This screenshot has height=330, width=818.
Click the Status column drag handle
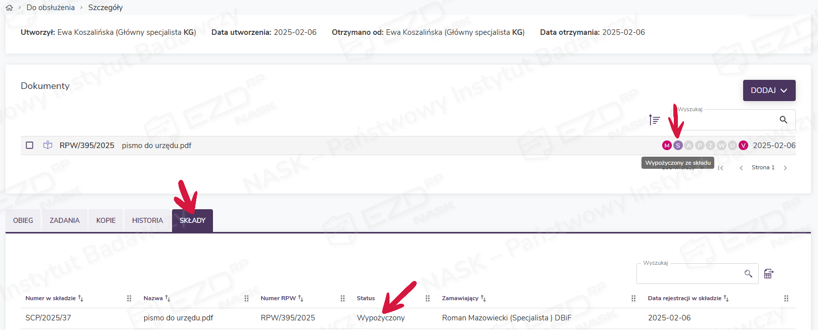coord(427,298)
